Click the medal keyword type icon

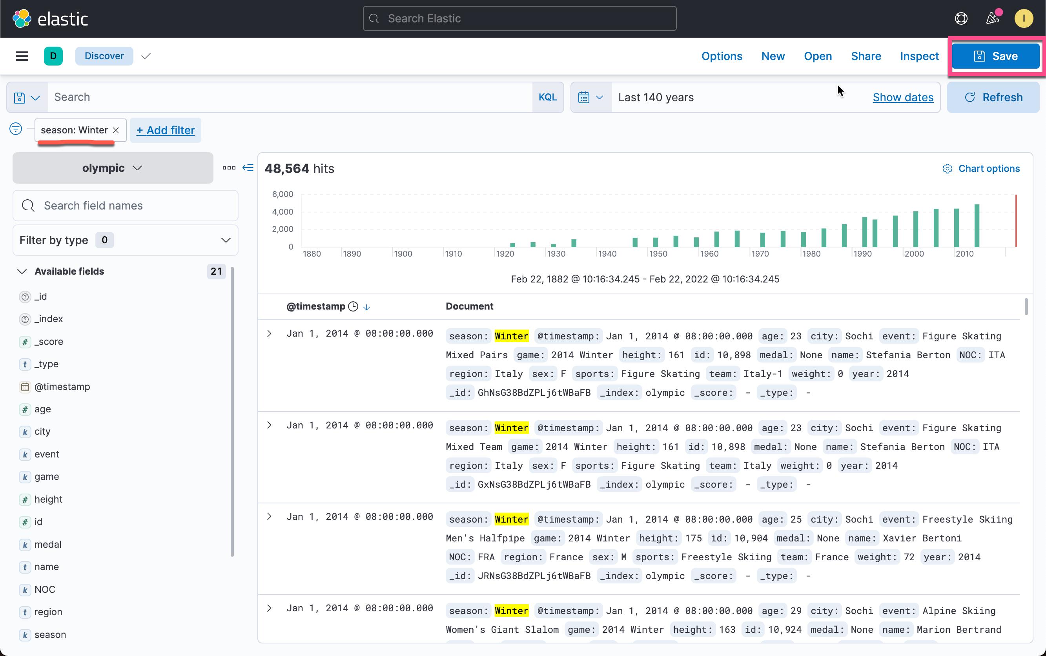click(x=25, y=545)
